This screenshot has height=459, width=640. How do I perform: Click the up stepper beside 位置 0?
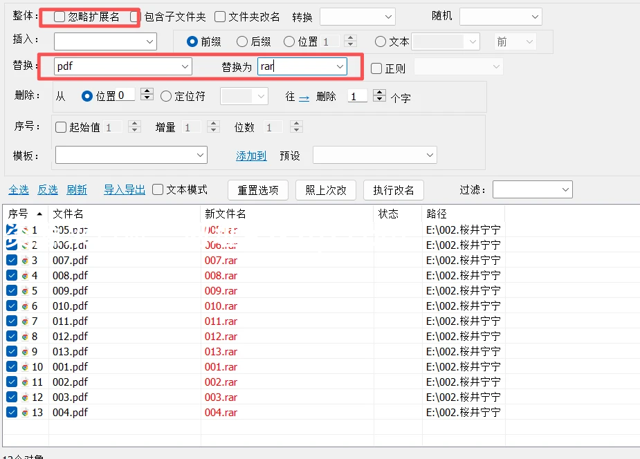(145, 92)
